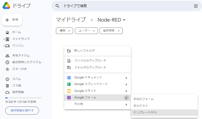The height and width of the screenshot is (119, 202).
Task: Choose ファイルのアップロード menu item
Action: (x=97, y=61)
